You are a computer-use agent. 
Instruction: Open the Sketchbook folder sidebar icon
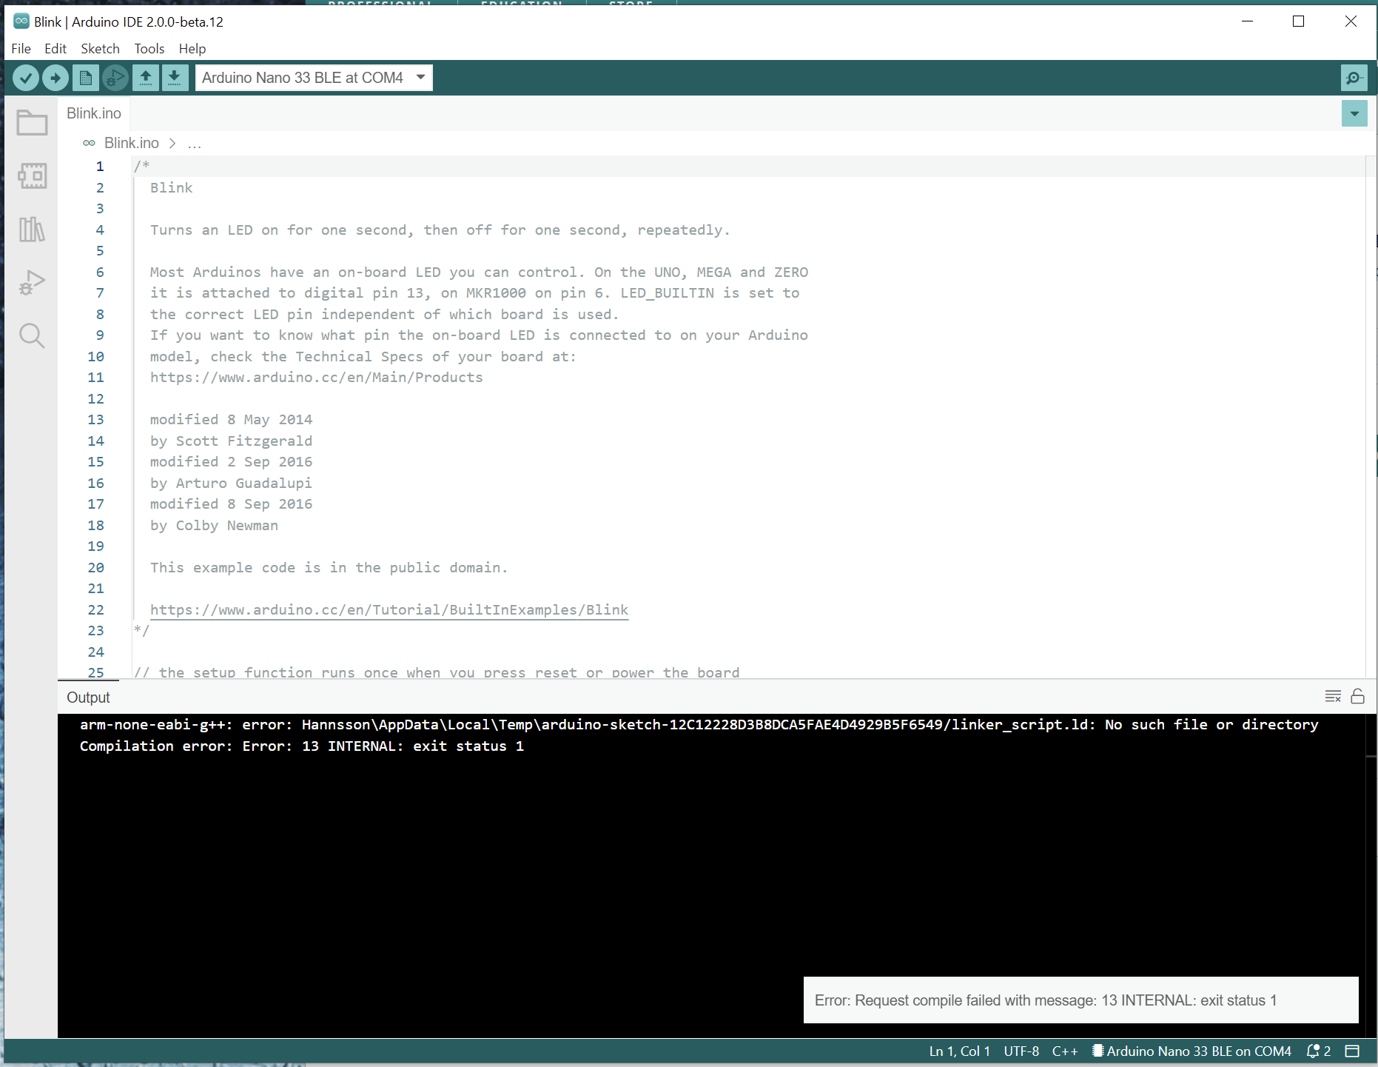32,123
